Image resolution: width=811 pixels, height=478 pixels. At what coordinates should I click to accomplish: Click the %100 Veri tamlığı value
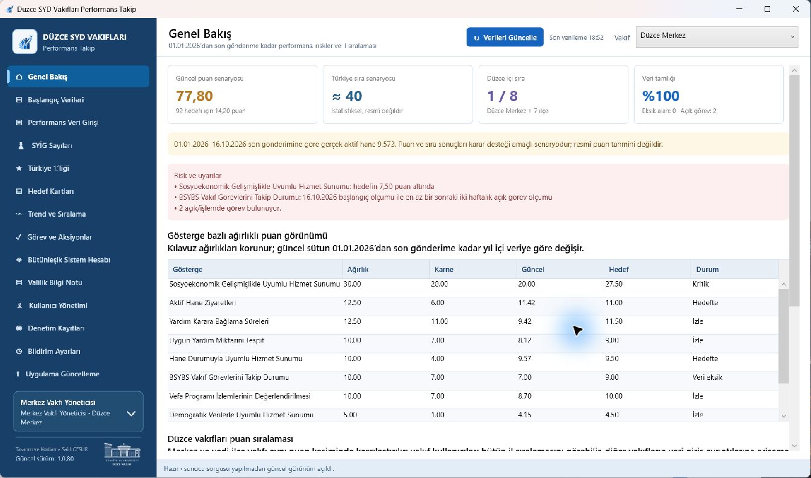[660, 96]
